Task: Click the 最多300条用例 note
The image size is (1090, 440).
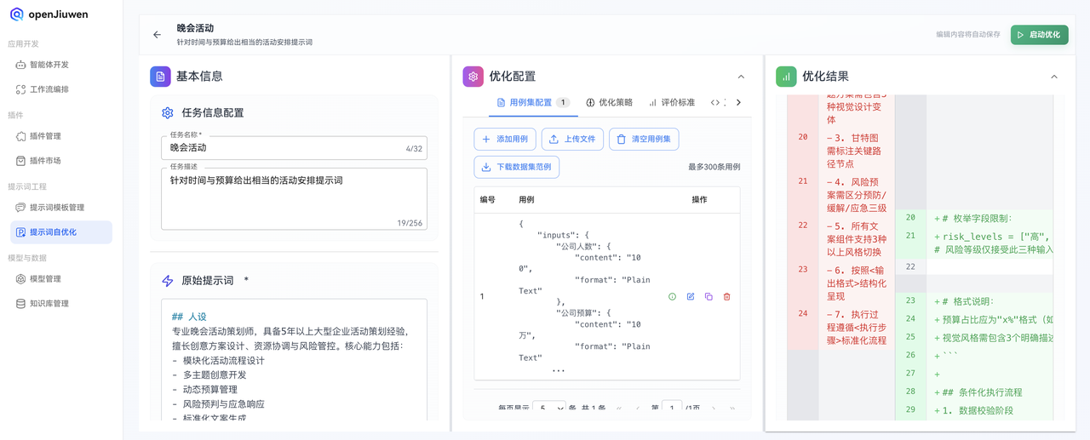Action: click(714, 167)
